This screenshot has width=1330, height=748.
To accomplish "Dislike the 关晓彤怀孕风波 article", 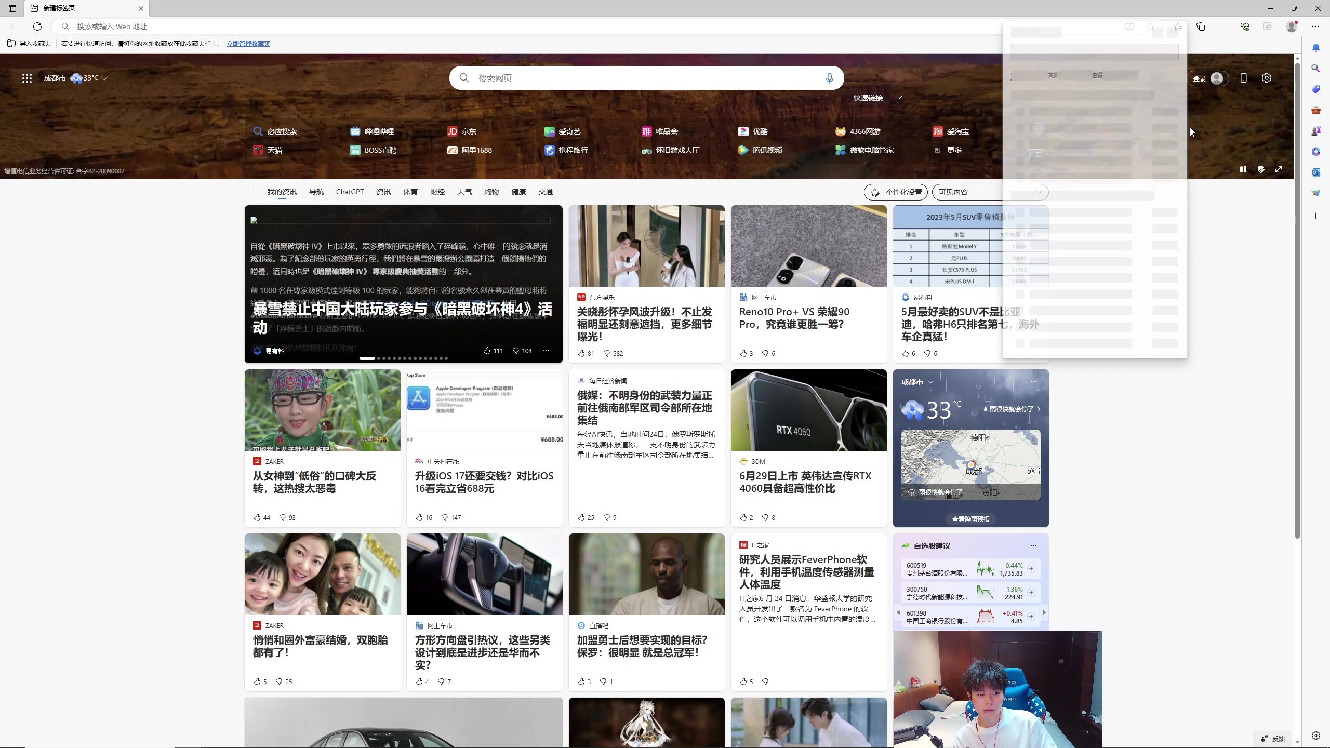I will point(613,353).
